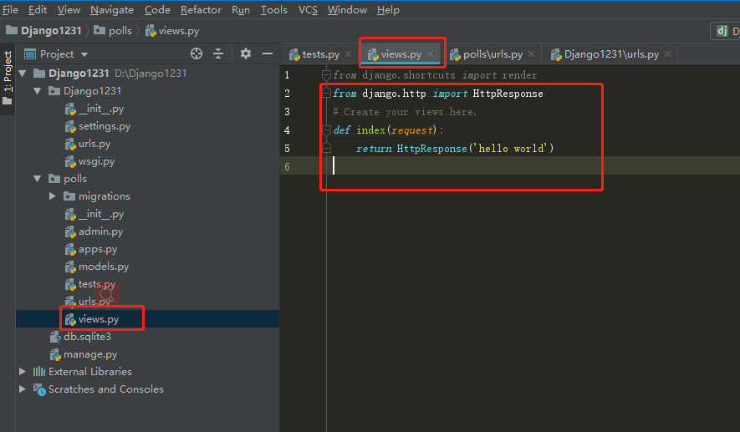This screenshot has height=432, width=740.
Task: Open the Refactor menu
Action: click(x=201, y=10)
